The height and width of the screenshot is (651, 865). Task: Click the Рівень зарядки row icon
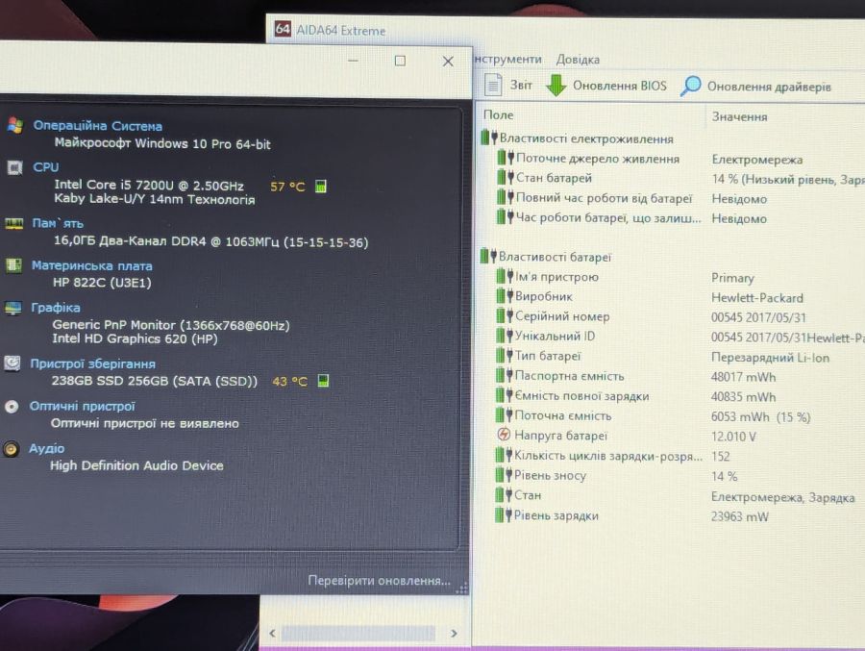[x=505, y=515]
